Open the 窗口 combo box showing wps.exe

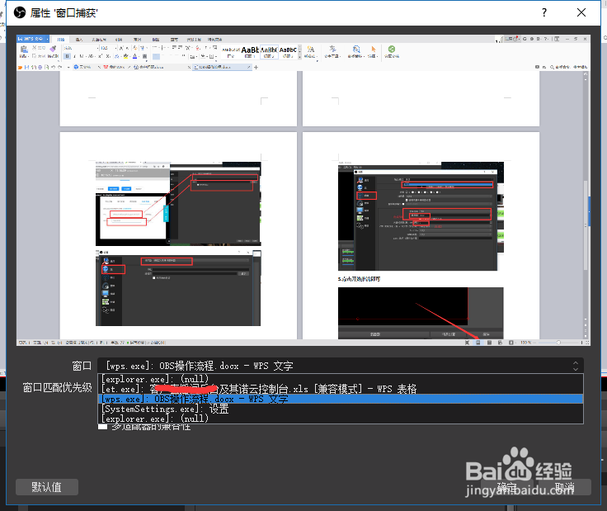tap(341, 366)
